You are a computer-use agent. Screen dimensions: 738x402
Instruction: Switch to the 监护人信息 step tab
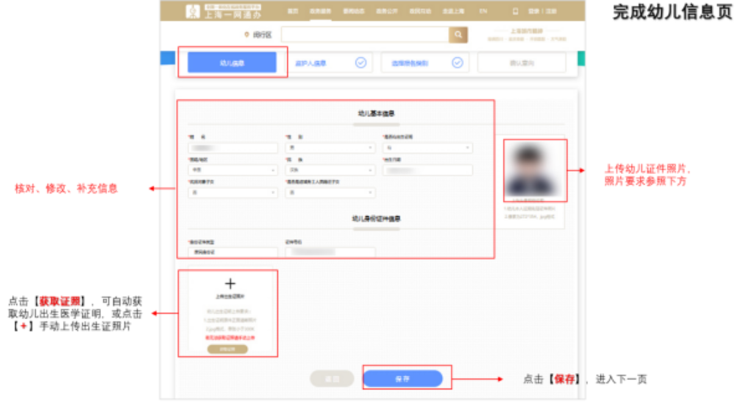click(x=311, y=63)
